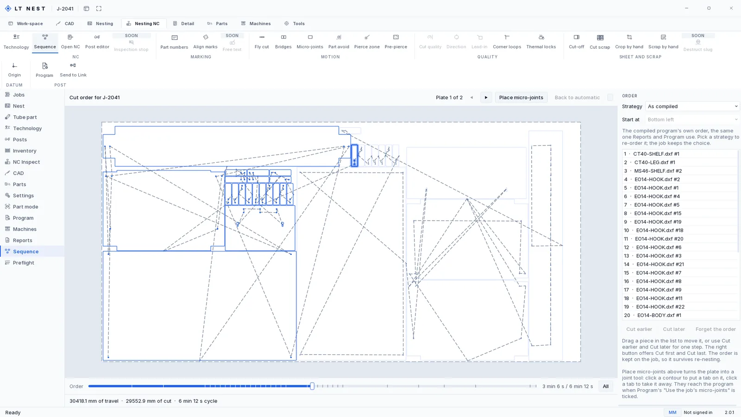This screenshot has height=417, width=741.
Task: Toggle MM units in status bar
Action: [x=672, y=412]
